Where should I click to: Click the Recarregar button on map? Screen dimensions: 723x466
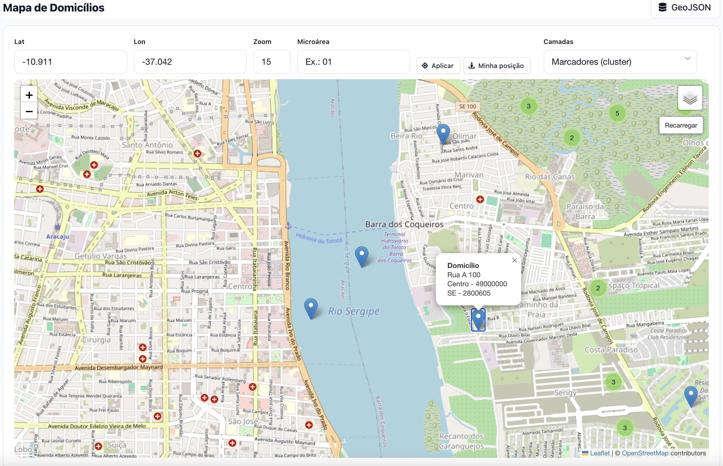(x=681, y=125)
